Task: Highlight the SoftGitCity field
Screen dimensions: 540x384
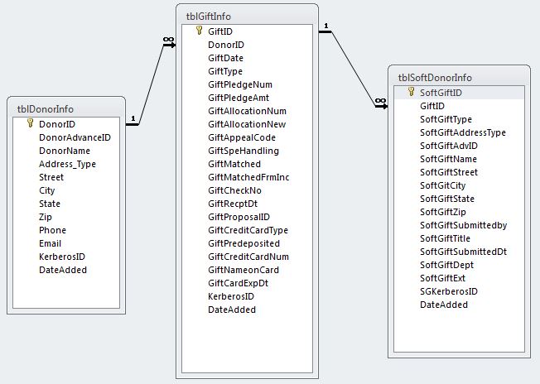Action: 459,185
